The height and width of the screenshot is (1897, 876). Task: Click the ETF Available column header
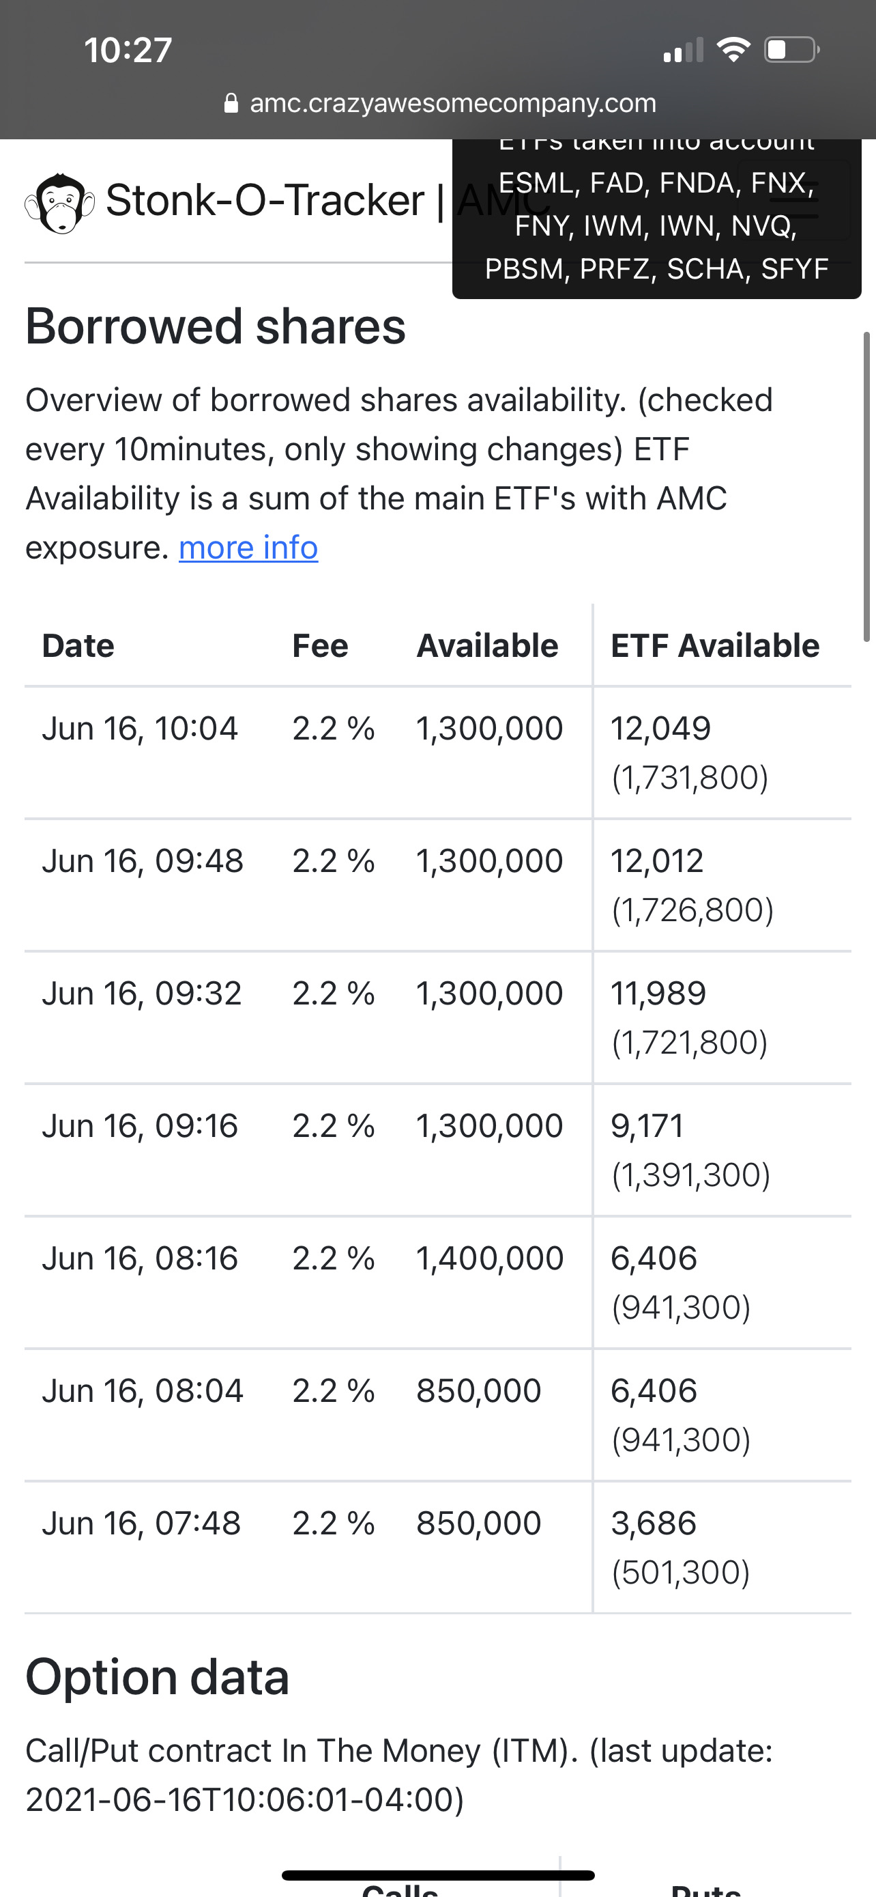[715, 646]
